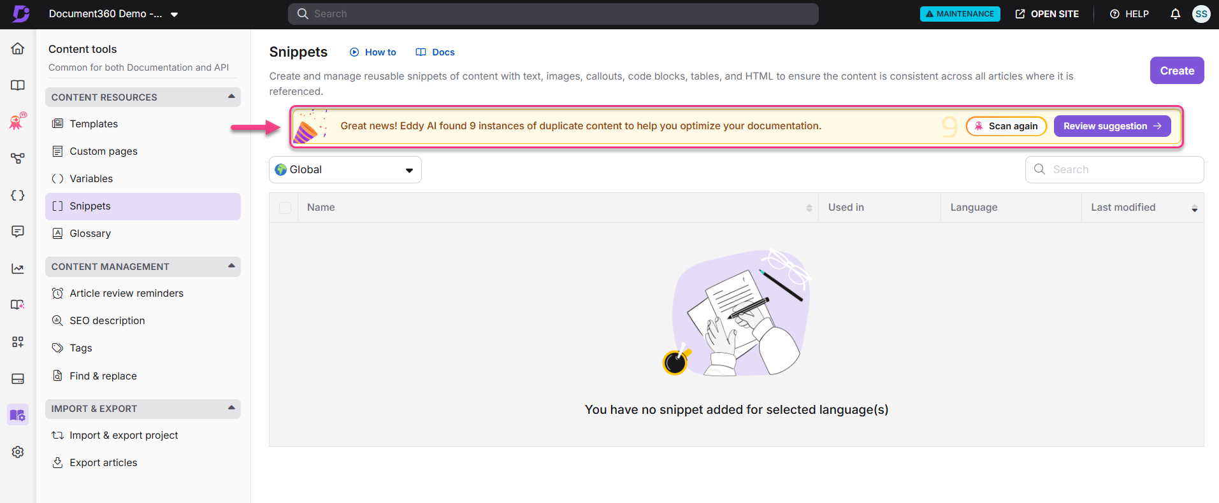Collapse the CONTENT RESOURCES section
The image size is (1219, 503).
231,97
